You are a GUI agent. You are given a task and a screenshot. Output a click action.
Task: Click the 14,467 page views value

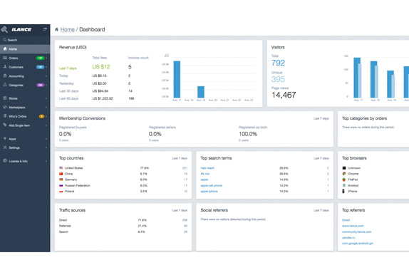(284, 95)
